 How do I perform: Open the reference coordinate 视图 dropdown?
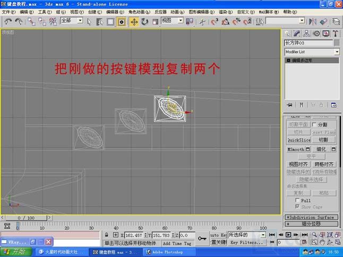pyautogui.click(x=181, y=21)
